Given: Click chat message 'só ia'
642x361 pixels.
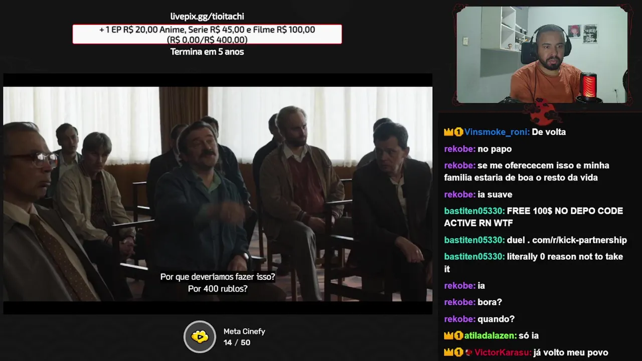Looking at the screenshot, I should point(529,336).
